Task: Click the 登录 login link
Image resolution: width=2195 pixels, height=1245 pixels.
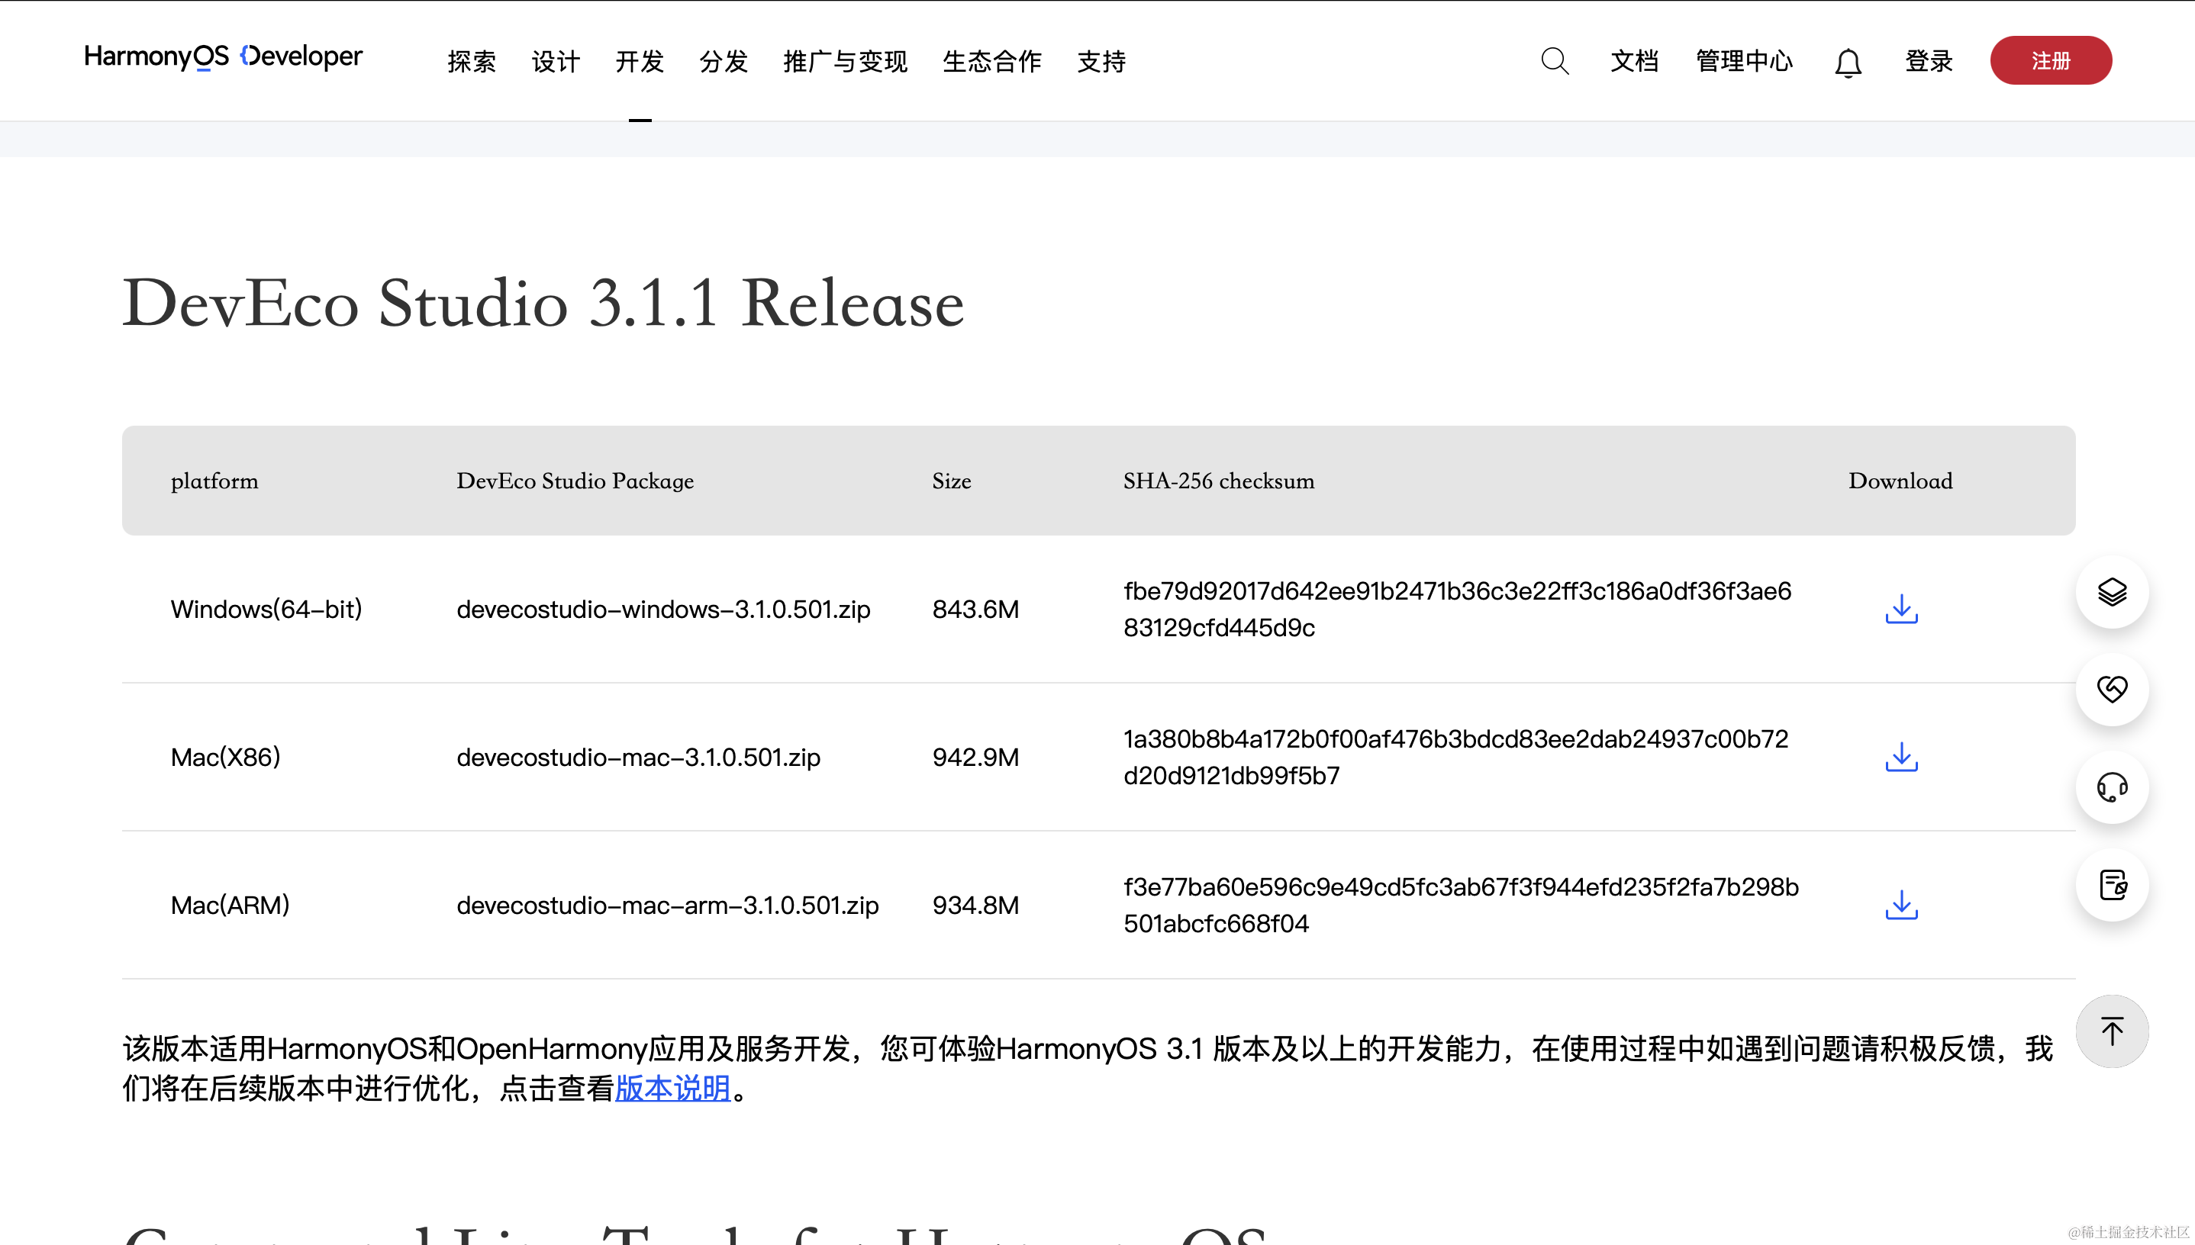Action: coord(1928,62)
